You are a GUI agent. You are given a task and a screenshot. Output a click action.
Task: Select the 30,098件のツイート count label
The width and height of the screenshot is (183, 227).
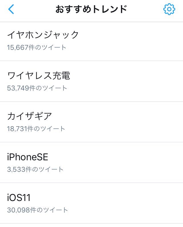(37, 210)
